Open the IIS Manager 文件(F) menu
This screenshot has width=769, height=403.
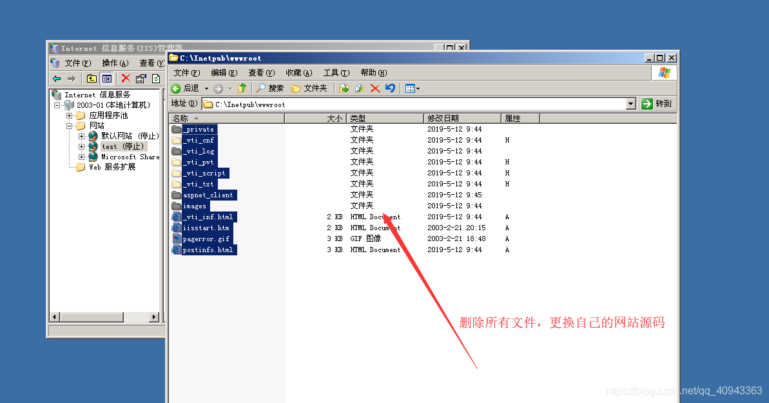(x=78, y=63)
